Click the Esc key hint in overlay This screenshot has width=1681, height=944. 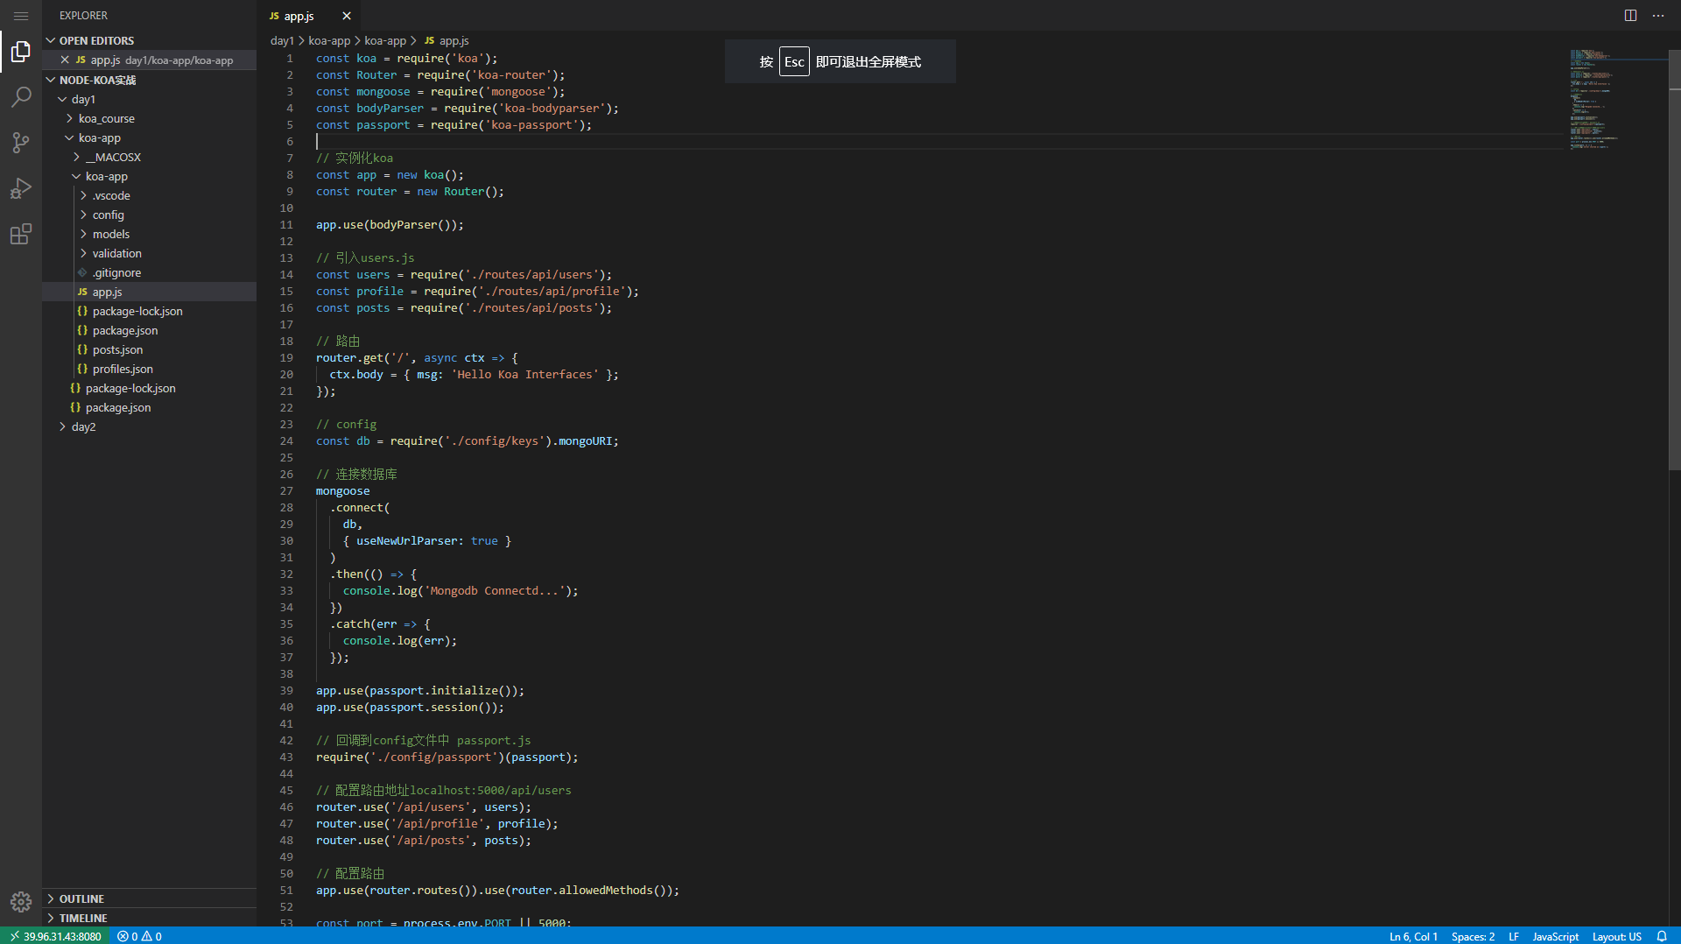794,62
